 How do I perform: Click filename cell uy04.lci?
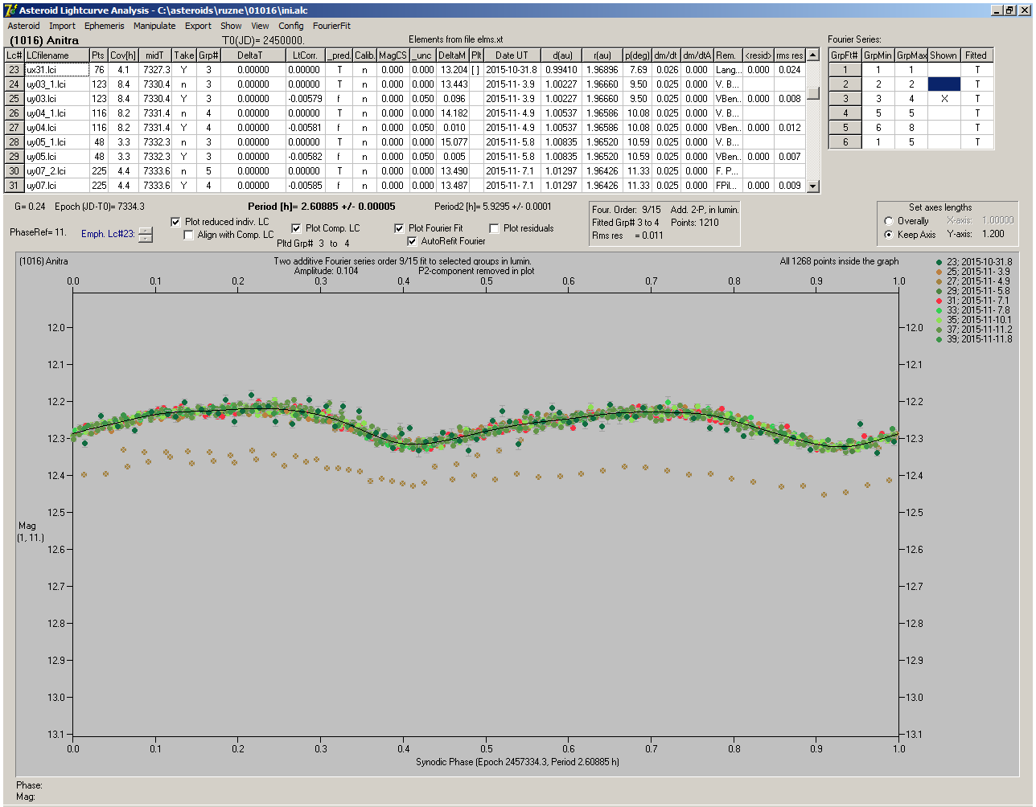tap(55, 128)
